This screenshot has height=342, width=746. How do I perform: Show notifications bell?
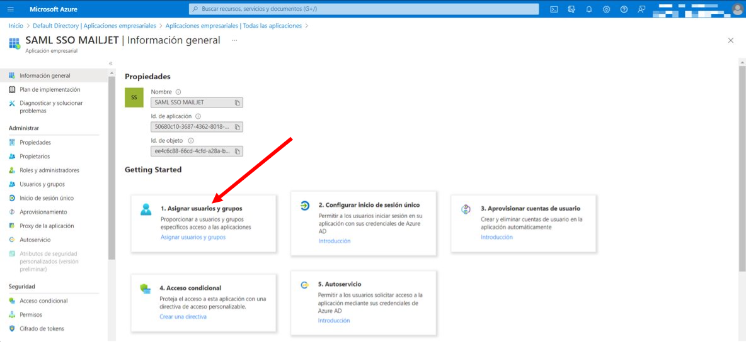(x=589, y=9)
